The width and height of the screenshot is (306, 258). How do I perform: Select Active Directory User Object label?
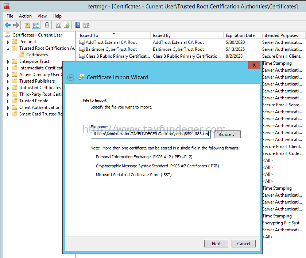click(x=41, y=74)
